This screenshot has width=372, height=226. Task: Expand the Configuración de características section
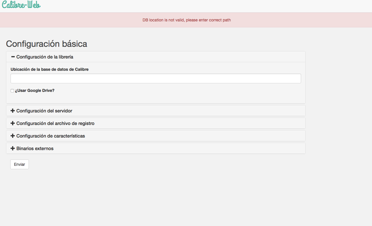tap(51, 136)
